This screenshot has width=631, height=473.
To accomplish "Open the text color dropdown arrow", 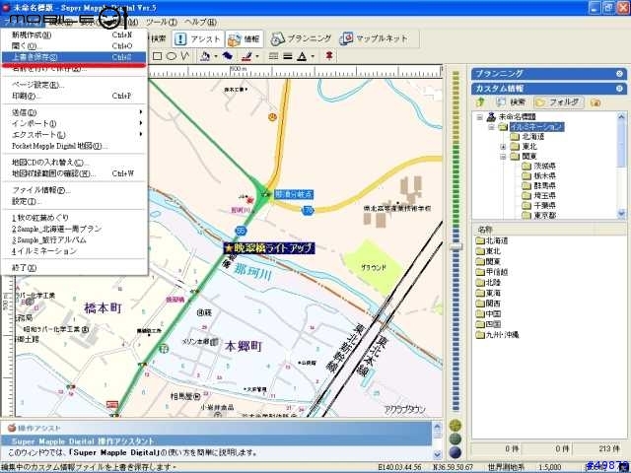I will [x=313, y=56].
